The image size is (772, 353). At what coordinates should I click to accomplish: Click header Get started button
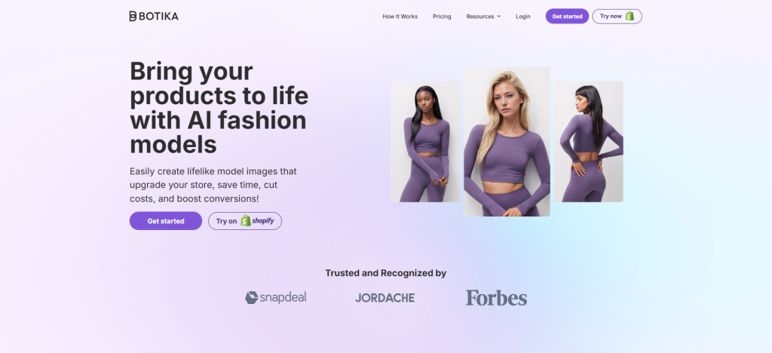pos(567,17)
